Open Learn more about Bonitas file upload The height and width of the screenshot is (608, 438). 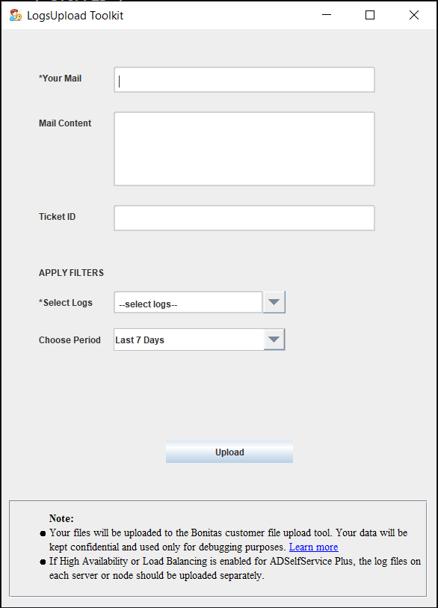pyautogui.click(x=313, y=547)
